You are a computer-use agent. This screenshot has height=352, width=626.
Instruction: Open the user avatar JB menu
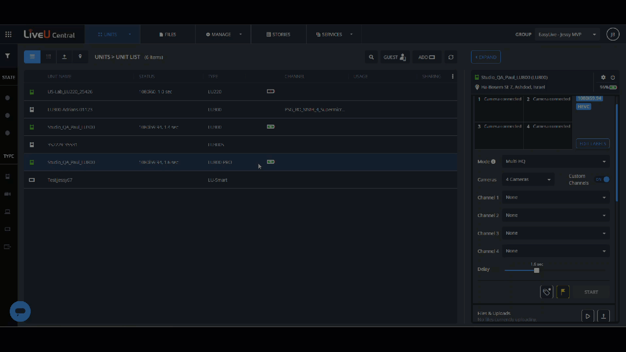pyautogui.click(x=613, y=34)
